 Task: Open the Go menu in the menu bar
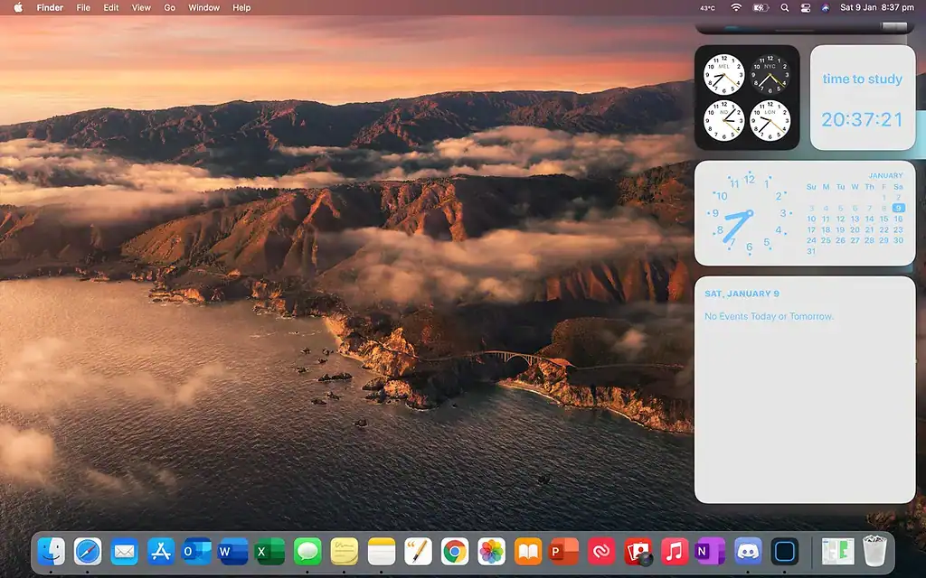coord(169,8)
